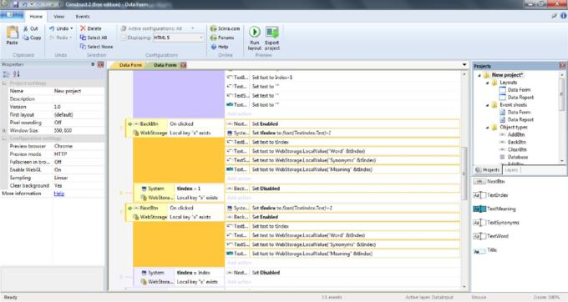Select the Title object icon
Image resolution: width=568 pixels, height=302 pixels.
click(x=479, y=250)
